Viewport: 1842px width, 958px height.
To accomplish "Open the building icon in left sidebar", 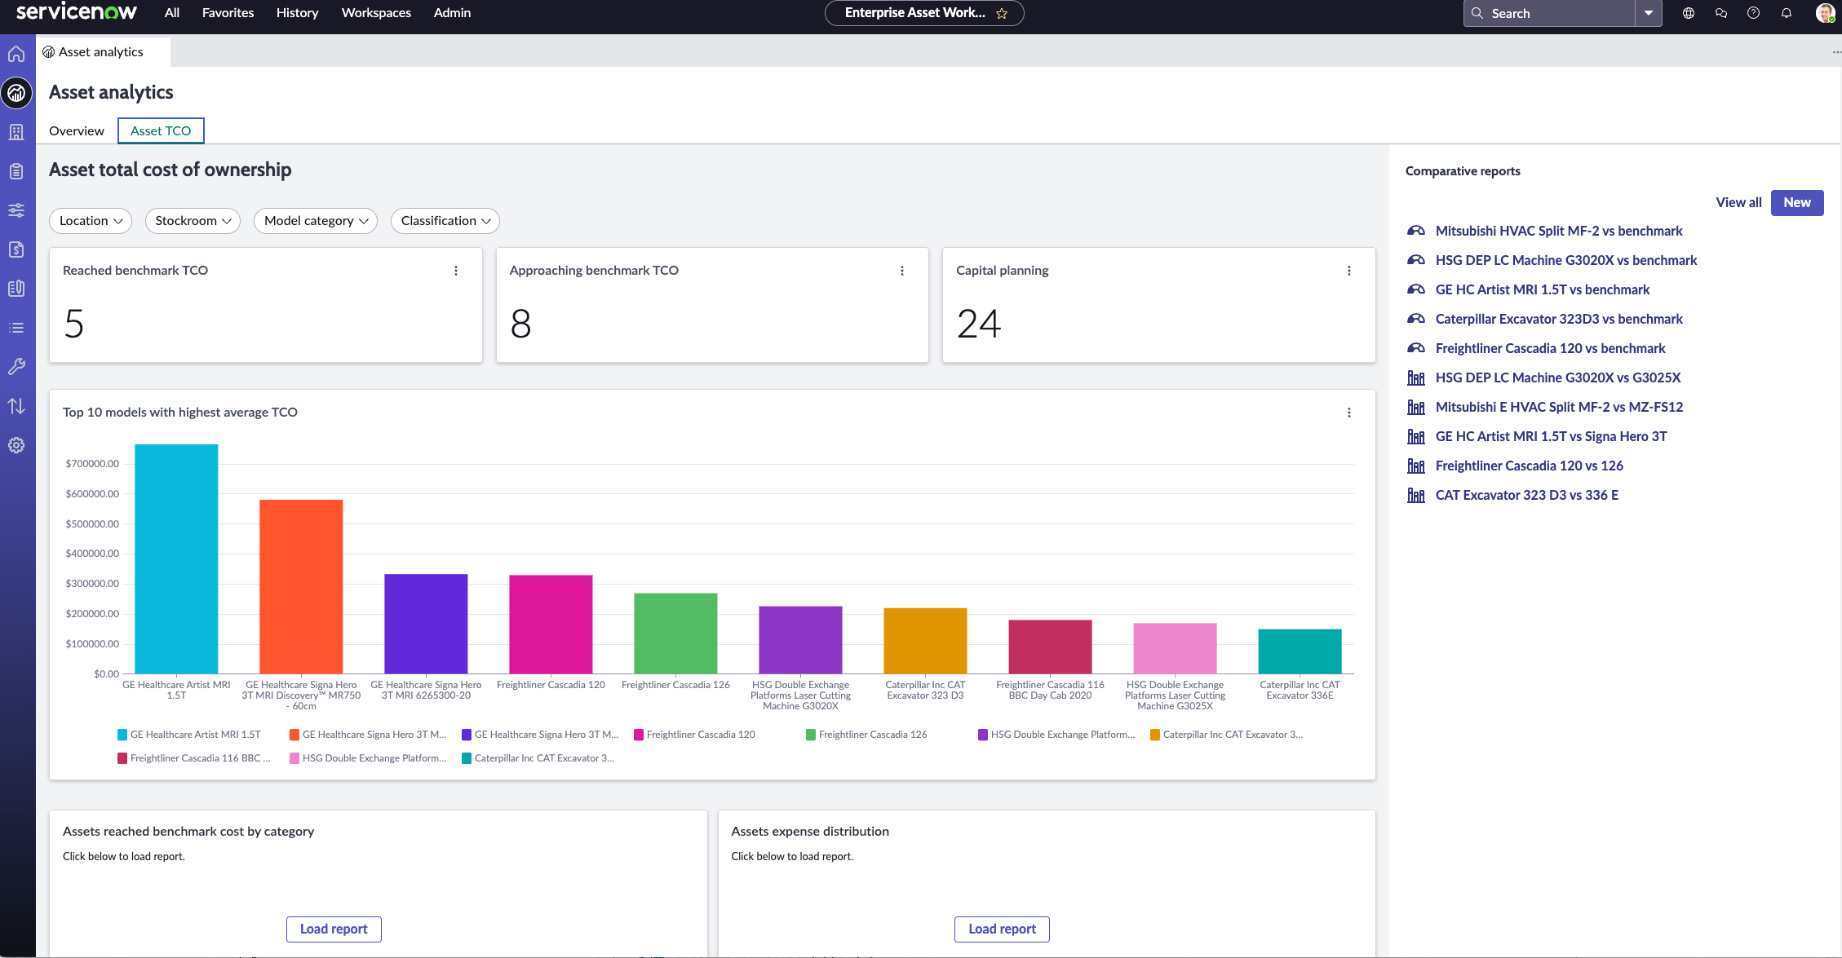I will click(16, 132).
